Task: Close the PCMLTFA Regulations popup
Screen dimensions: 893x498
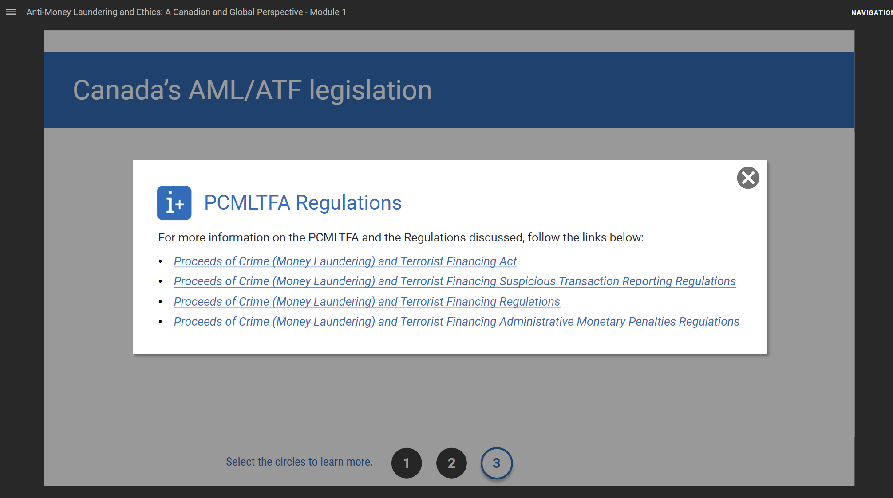Action: pyautogui.click(x=748, y=178)
